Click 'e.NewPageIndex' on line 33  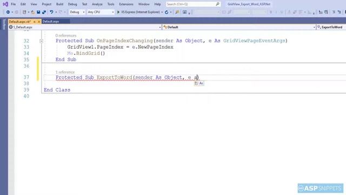[x=152, y=47]
